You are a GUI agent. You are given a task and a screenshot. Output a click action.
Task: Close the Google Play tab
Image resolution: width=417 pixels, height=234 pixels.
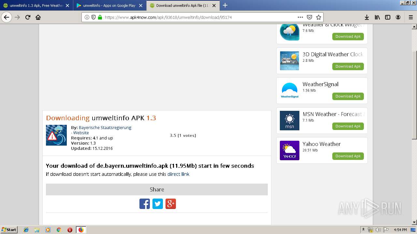[x=141, y=6]
